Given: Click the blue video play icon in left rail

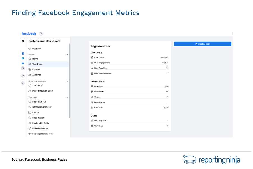Looking at the screenshot, I should tap(23, 58).
